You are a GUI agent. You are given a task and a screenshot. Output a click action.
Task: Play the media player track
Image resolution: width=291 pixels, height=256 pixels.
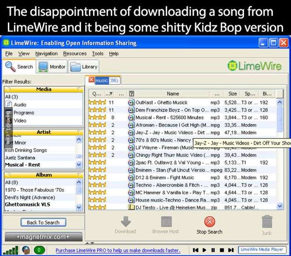click(205, 250)
